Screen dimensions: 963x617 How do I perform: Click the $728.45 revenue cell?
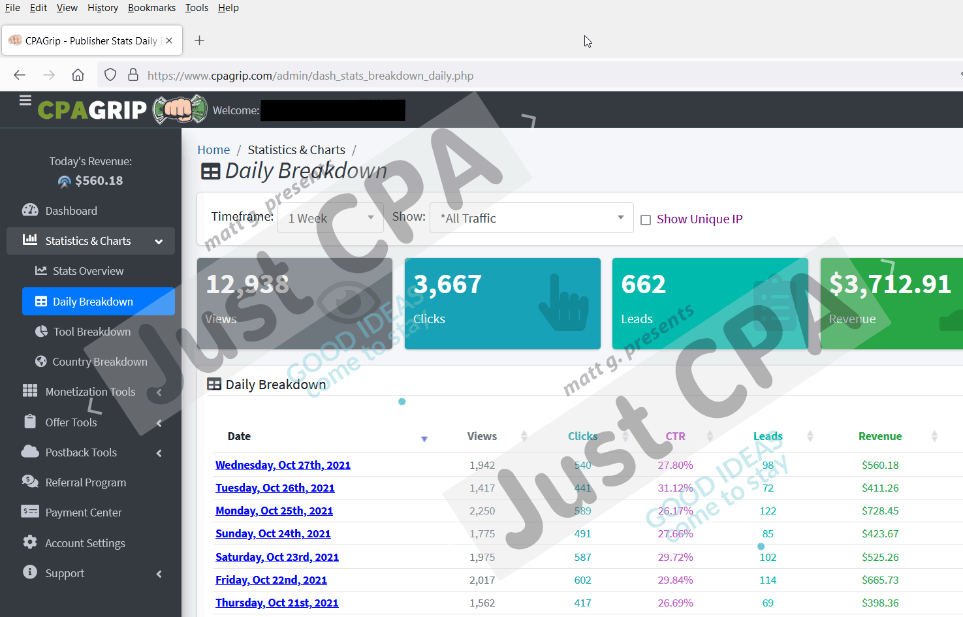point(880,511)
